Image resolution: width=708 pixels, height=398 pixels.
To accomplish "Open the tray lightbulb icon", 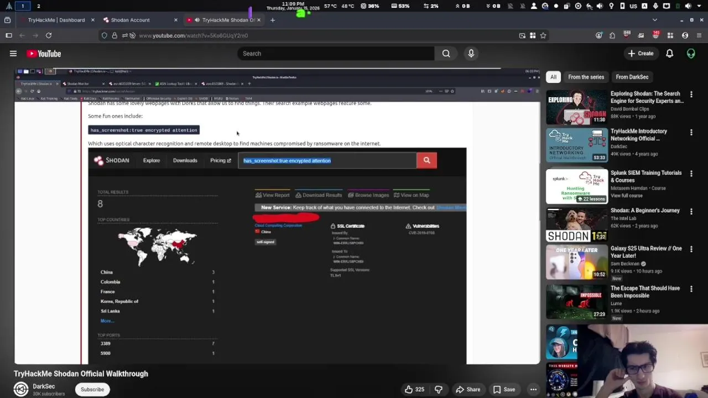I will click(x=611, y=6).
